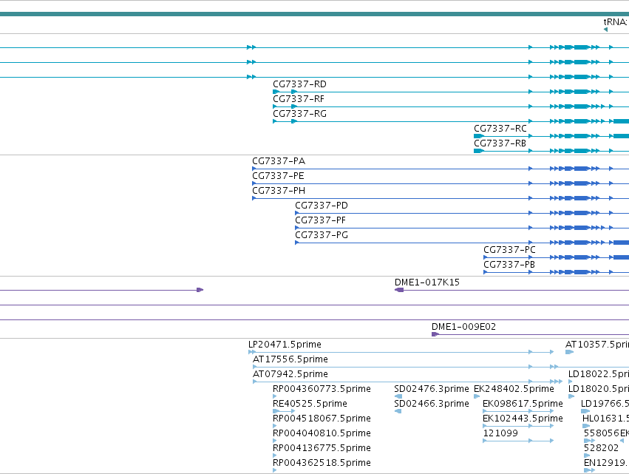
Task: Click the SD02466.3prime reverse arrow glyph
Action: (398, 411)
